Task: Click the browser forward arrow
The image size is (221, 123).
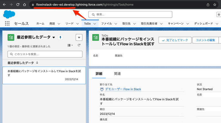Action: (11, 5)
